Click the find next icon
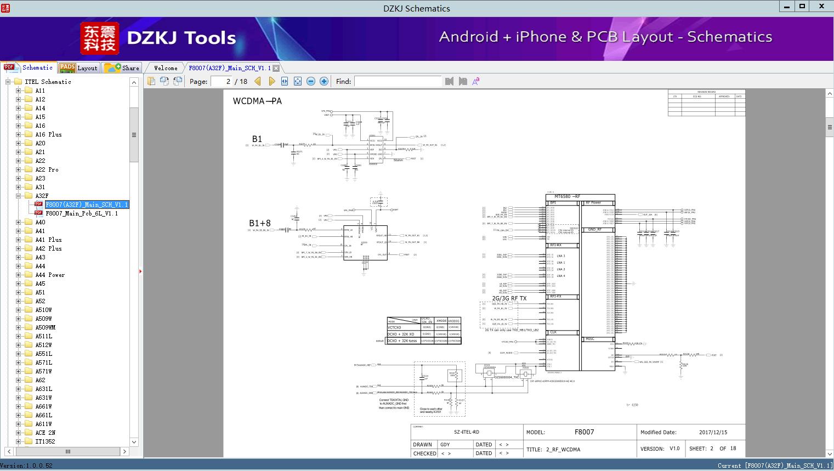 coord(463,81)
